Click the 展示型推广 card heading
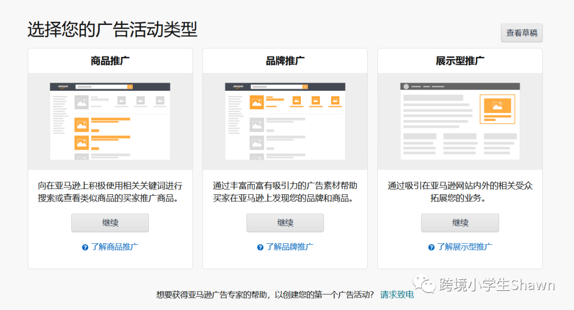 460,61
